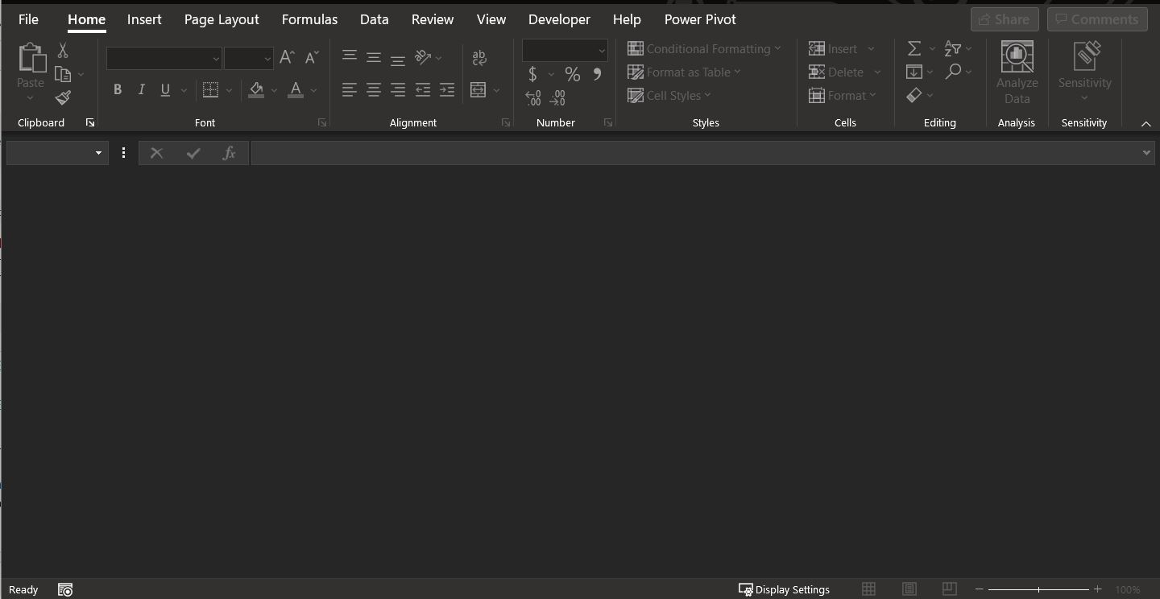The height and width of the screenshot is (599, 1160).
Task: Decrease Decimal places
Action: pos(557,98)
